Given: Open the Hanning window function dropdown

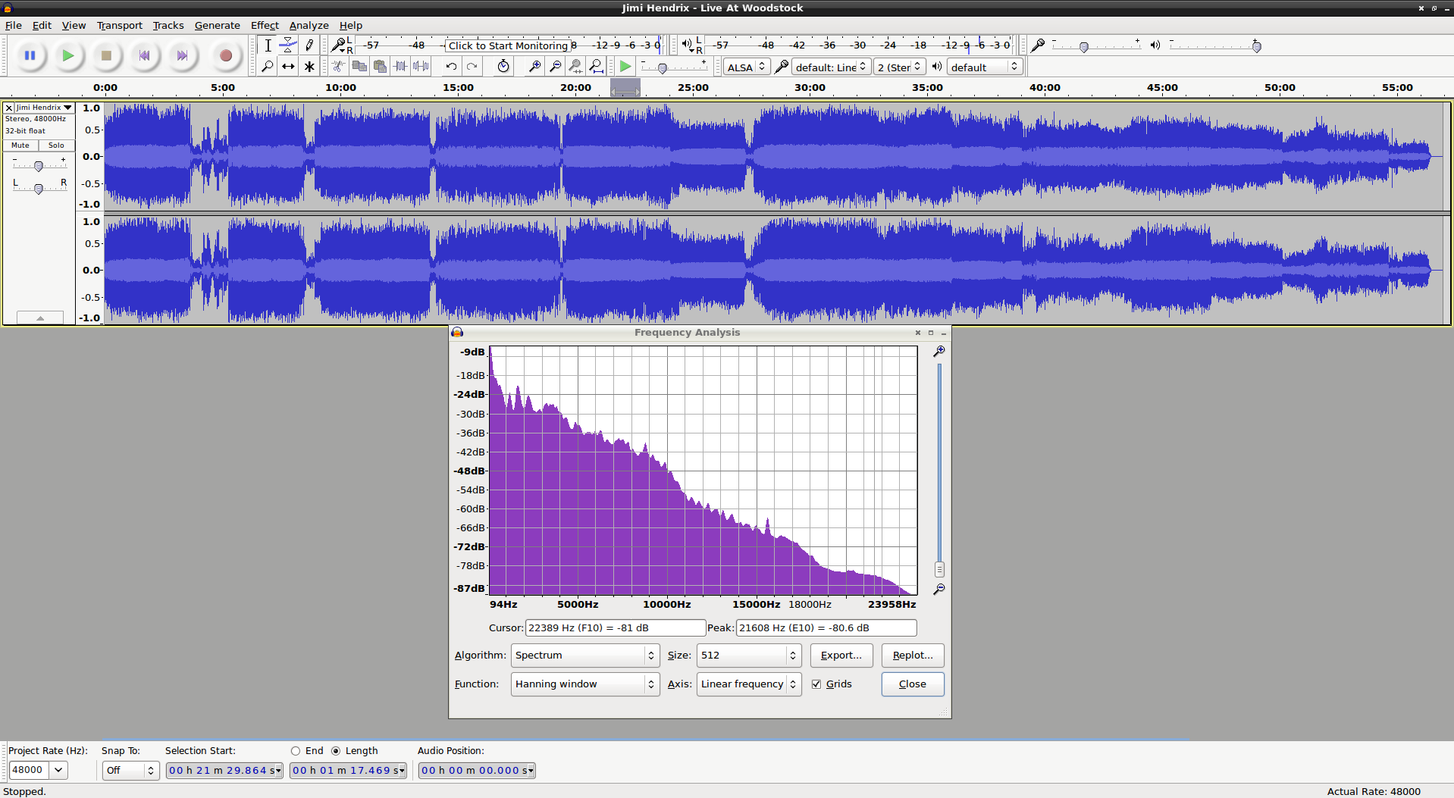Looking at the screenshot, I should 585,684.
